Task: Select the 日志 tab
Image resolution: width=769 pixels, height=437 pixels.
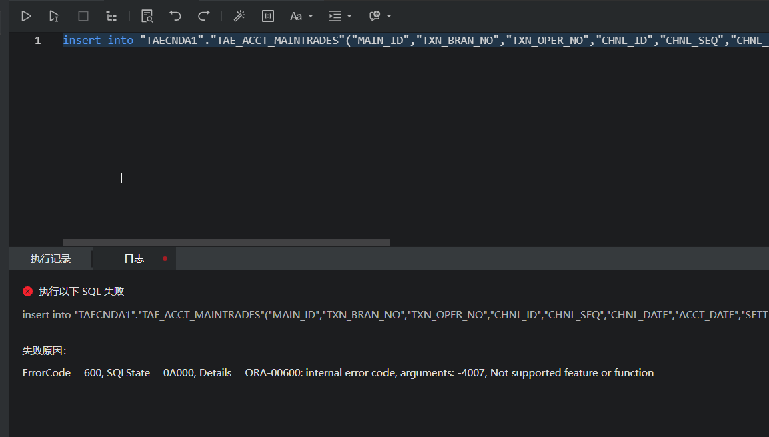Action: click(134, 259)
